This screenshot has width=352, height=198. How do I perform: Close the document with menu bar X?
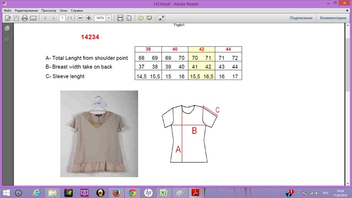pyautogui.click(x=347, y=11)
